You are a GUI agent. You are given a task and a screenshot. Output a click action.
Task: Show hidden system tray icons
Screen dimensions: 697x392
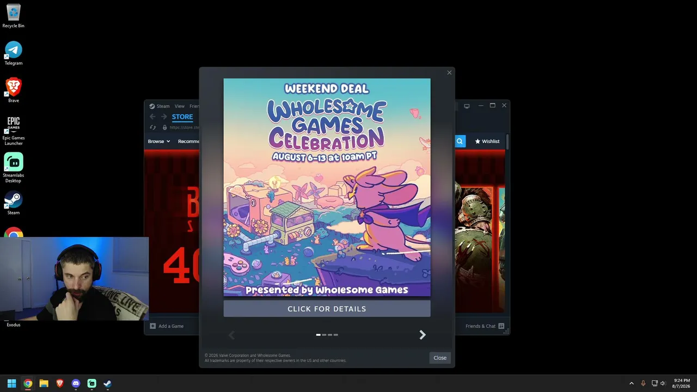(x=632, y=383)
